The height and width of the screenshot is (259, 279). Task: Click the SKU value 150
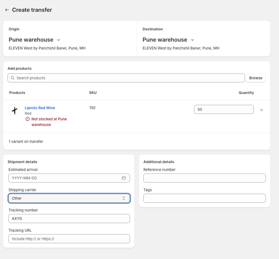pos(93,108)
